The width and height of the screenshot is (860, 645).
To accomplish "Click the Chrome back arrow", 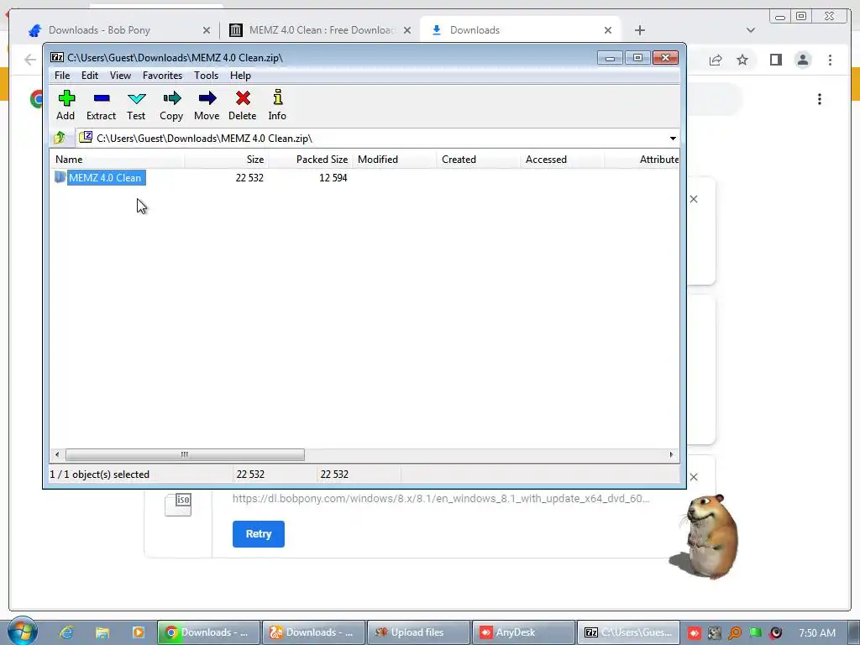I will (x=30, y=60).
